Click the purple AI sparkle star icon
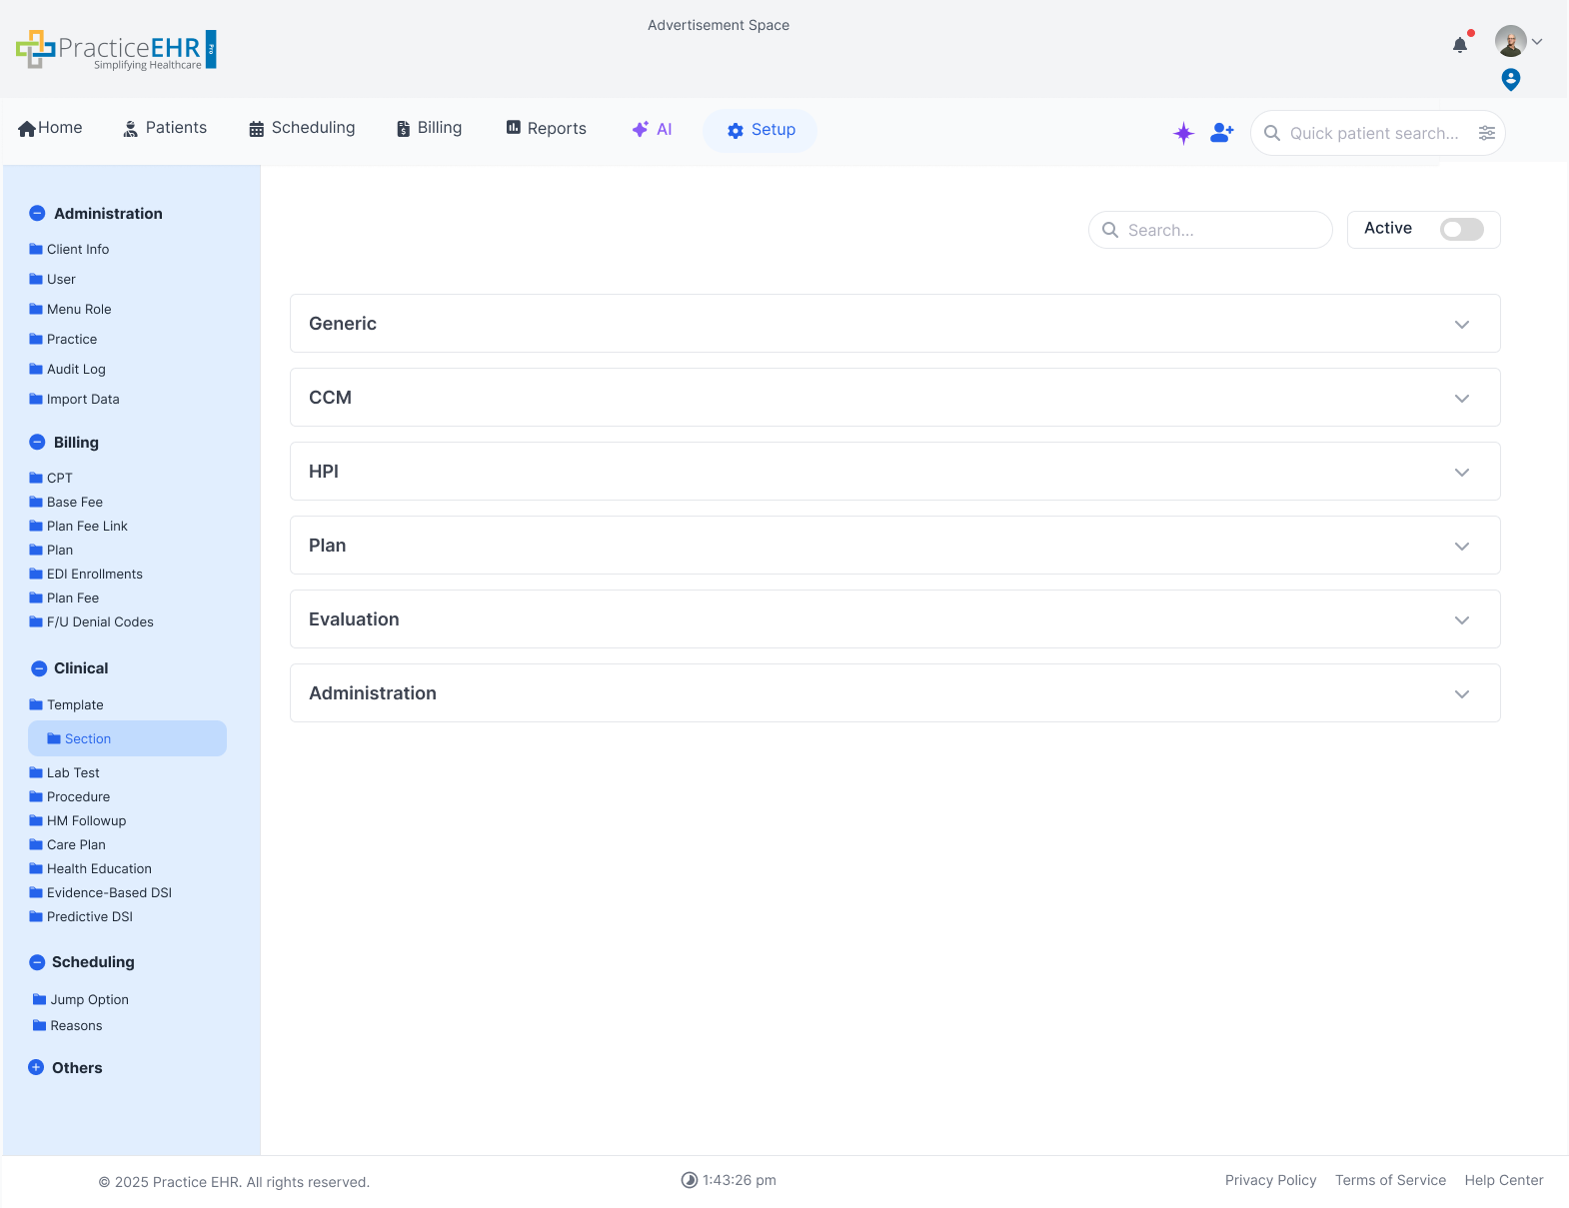This screenshot has height=1208, width=1569. coord(1183,134)
